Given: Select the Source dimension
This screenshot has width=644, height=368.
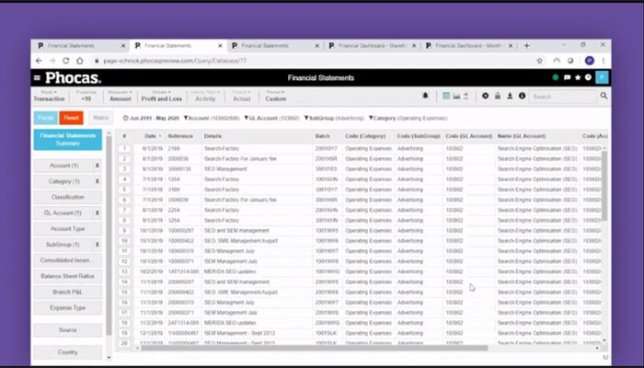Looking at the screenshot, I should pos(68,329).
